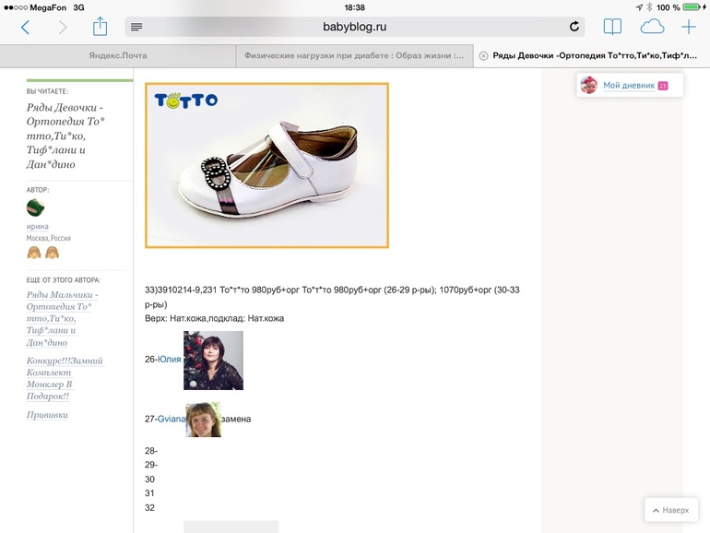Open Юлия's profile link
710x533 pixels.
(170, 359)
